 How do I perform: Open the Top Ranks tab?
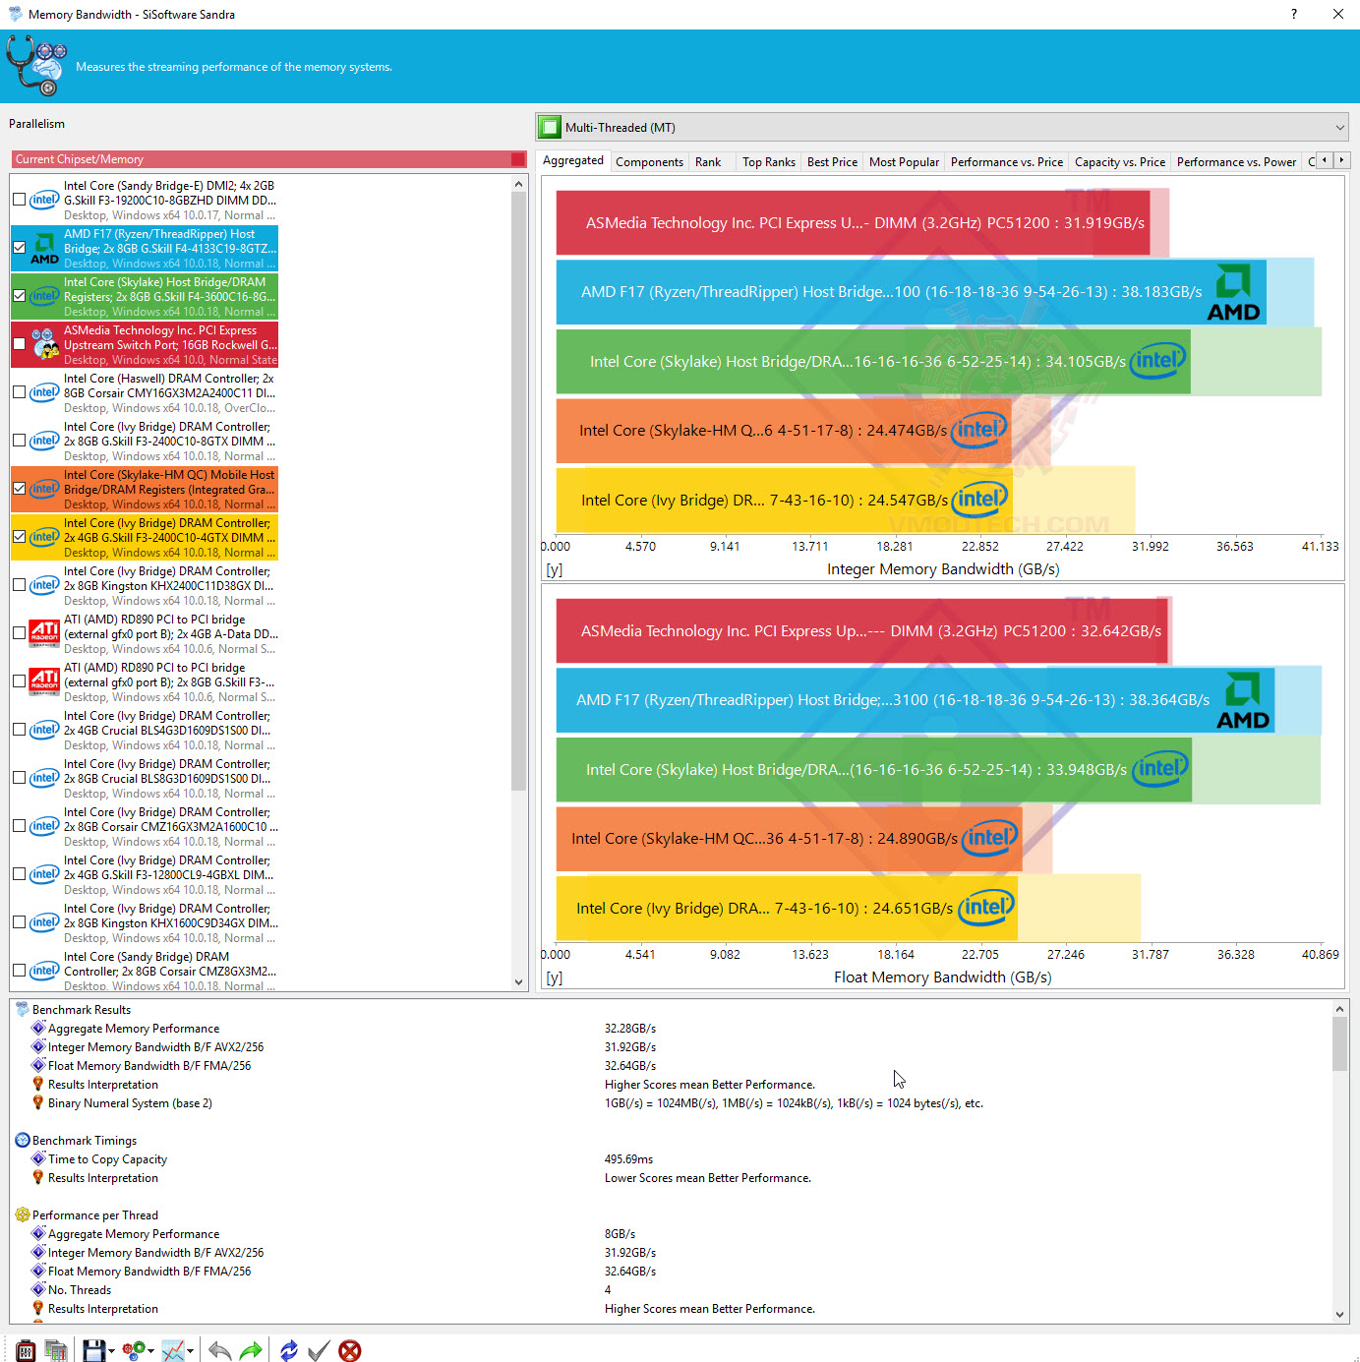tap(769, 162)
